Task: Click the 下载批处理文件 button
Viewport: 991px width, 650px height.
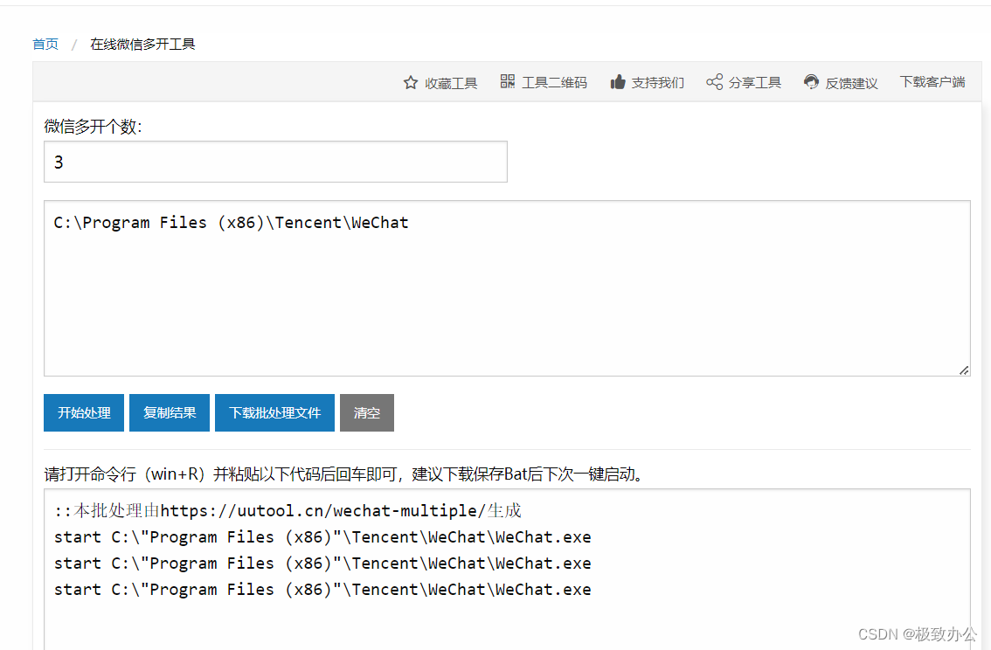Action: tap(275, 413)
